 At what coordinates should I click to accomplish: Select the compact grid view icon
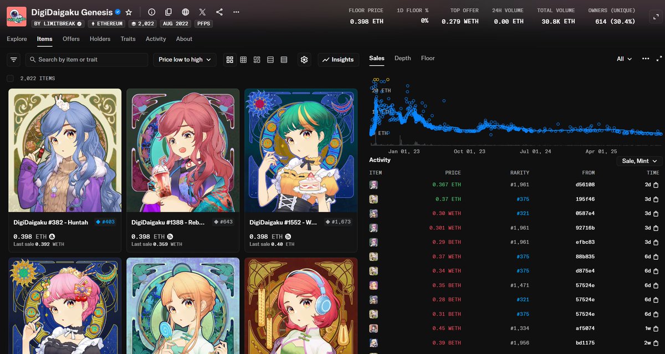pos(243,59)
